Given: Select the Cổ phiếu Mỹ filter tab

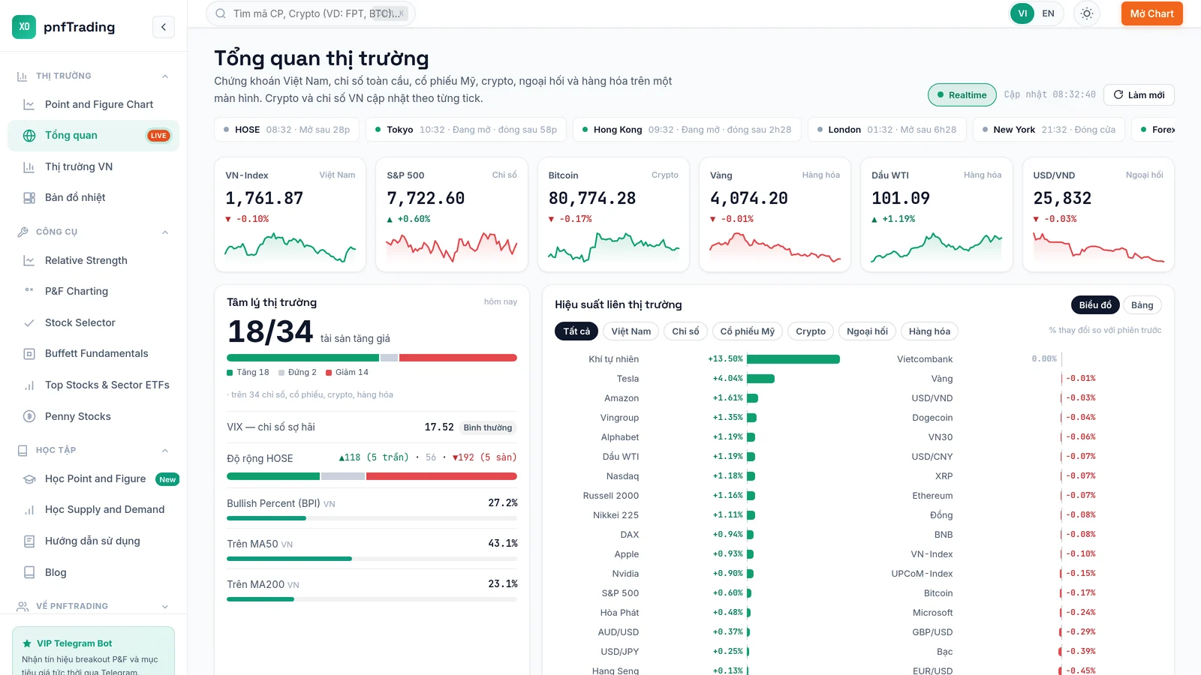Looking at the screenshot, I should click(x=747, y=331).
